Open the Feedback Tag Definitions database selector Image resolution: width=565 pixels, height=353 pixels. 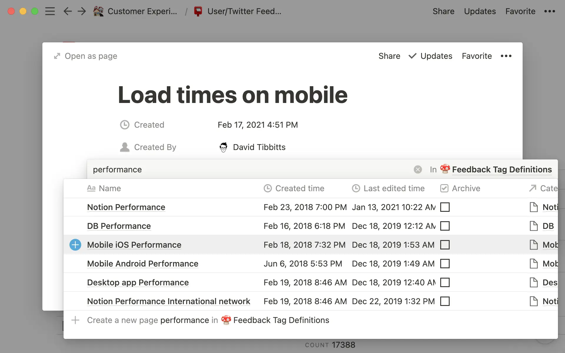coord(501,169)
